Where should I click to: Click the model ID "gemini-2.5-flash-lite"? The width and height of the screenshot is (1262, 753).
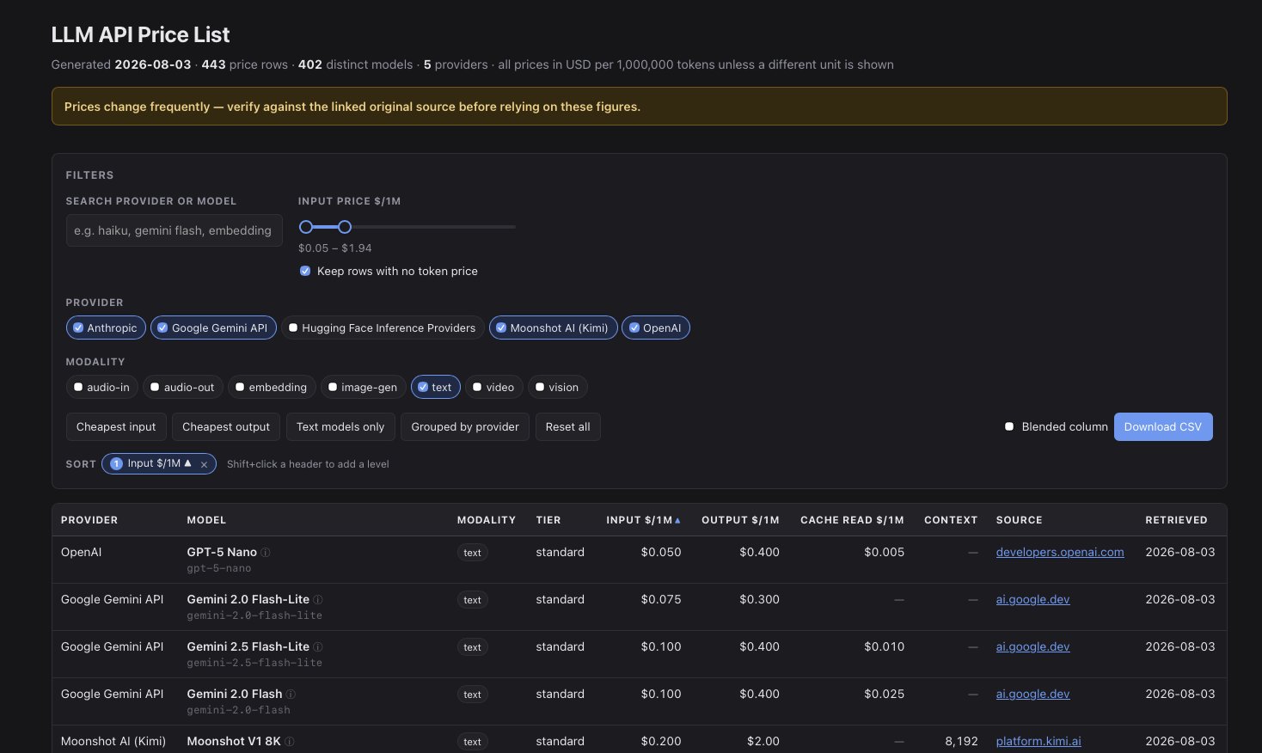pos(254,664)
